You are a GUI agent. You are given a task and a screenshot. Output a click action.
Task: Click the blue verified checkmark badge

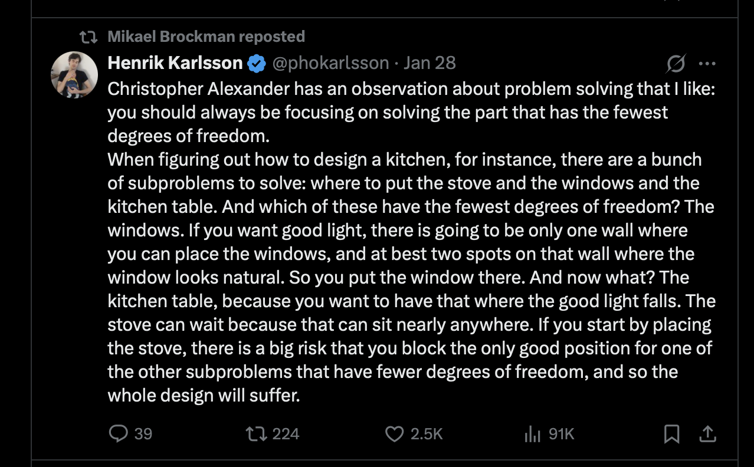click(256, 63)
